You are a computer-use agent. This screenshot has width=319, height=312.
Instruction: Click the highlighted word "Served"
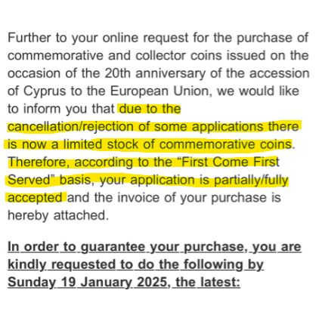(x=31, y=180)
